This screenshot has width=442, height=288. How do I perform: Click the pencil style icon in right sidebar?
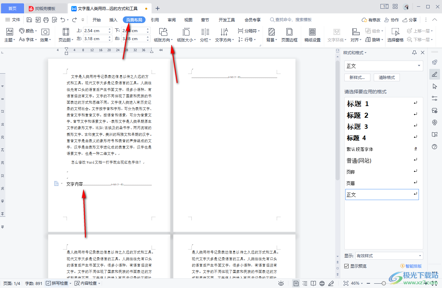[435, 74]
